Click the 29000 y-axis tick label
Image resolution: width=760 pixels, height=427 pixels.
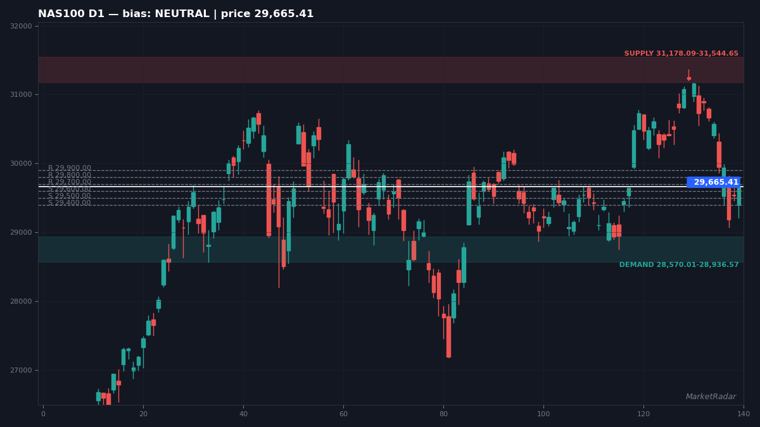22,233
